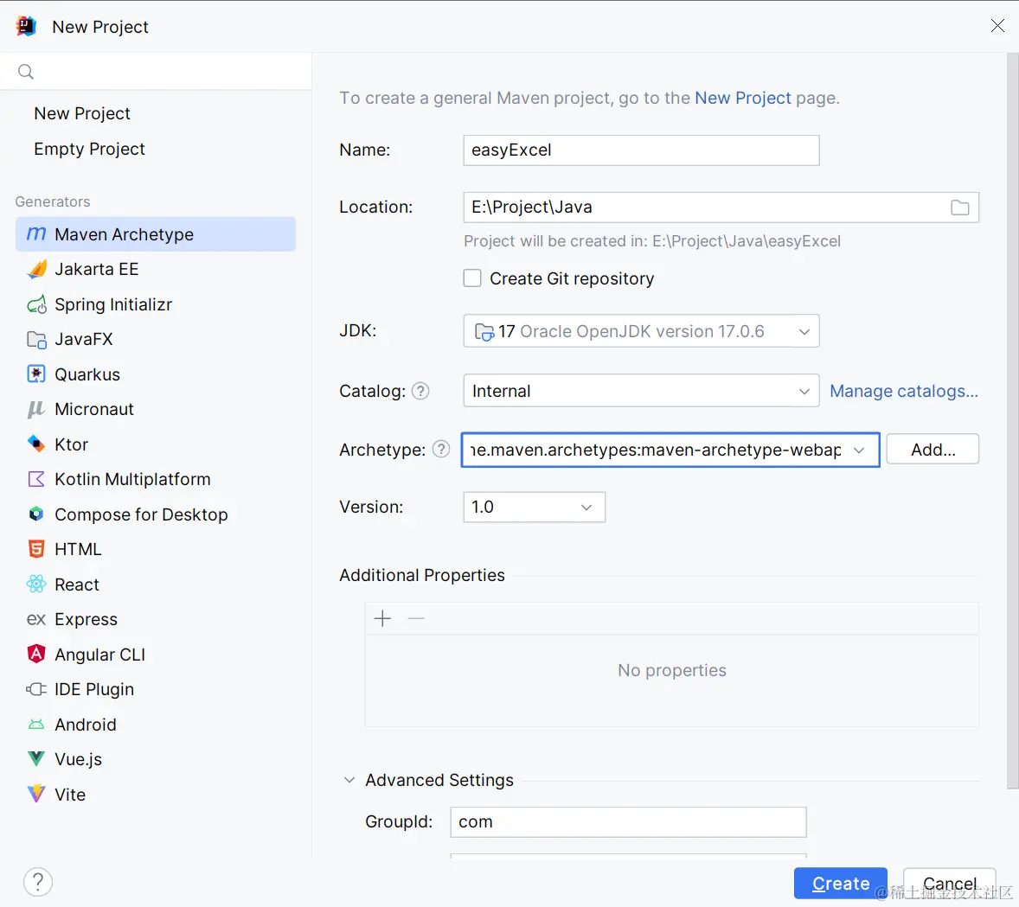The image size is (1019, 907).
Task: Choose the React generator label
Action: [x=77, y=584]
